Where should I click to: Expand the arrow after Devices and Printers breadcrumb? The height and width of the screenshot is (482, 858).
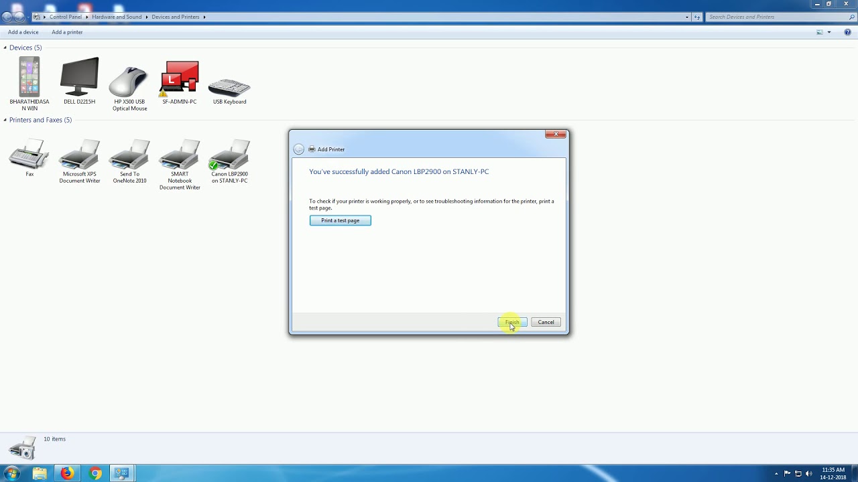click(204, 17)
